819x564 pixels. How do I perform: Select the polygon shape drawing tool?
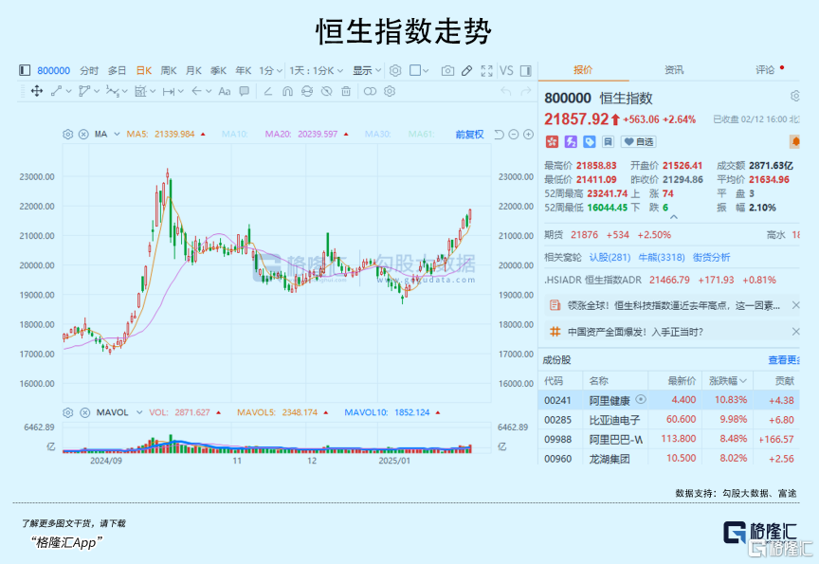[x=84, y=91]
